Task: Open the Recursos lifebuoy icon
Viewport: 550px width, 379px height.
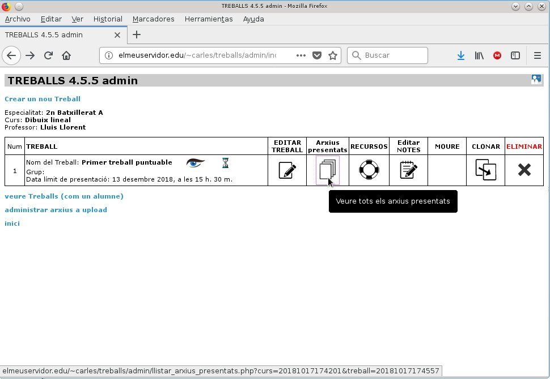Action: tap(369, 170)
